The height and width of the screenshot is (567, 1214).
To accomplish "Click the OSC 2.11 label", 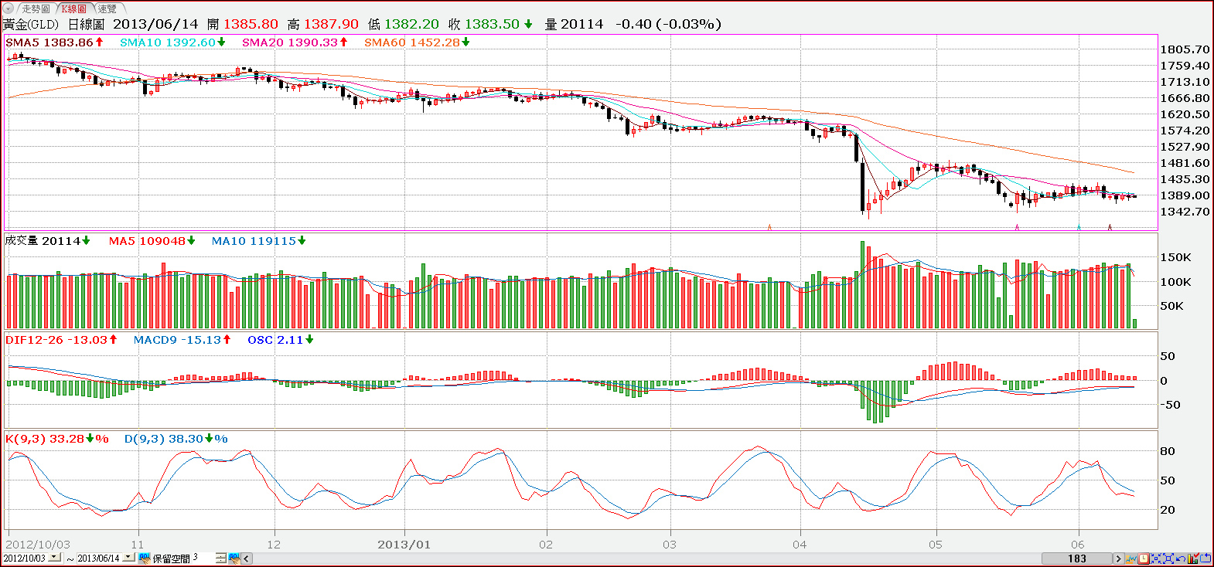I will coord(281,340).
